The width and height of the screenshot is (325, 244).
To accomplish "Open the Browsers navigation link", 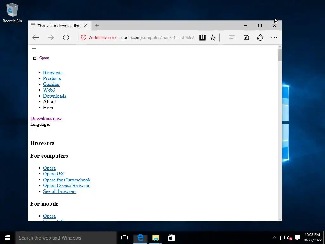I will click(53, 72).
